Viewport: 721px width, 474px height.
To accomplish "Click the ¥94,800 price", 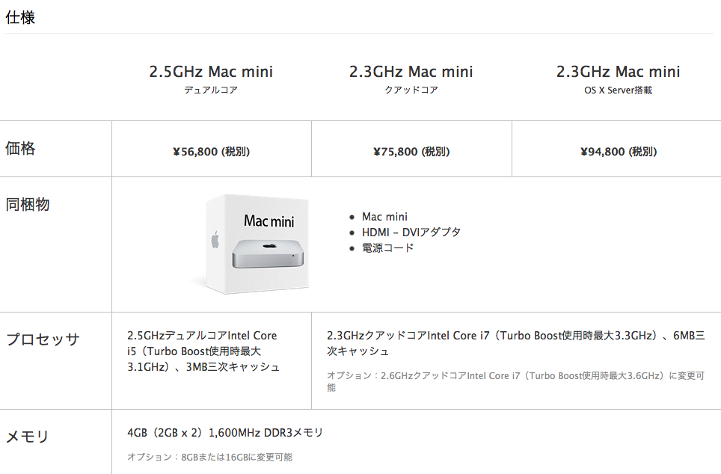I will (x=618, y=151).
